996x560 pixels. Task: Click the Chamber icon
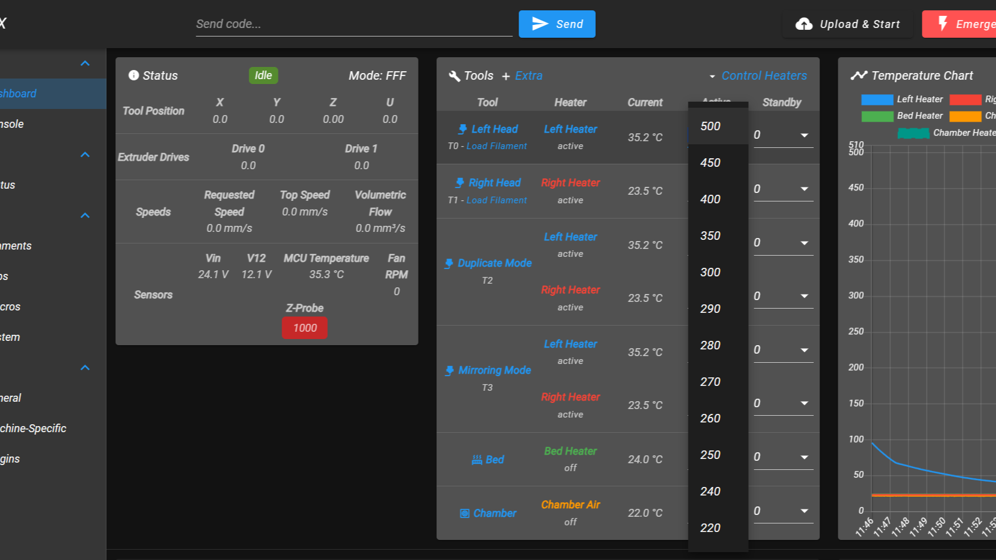tap(465, 513)
